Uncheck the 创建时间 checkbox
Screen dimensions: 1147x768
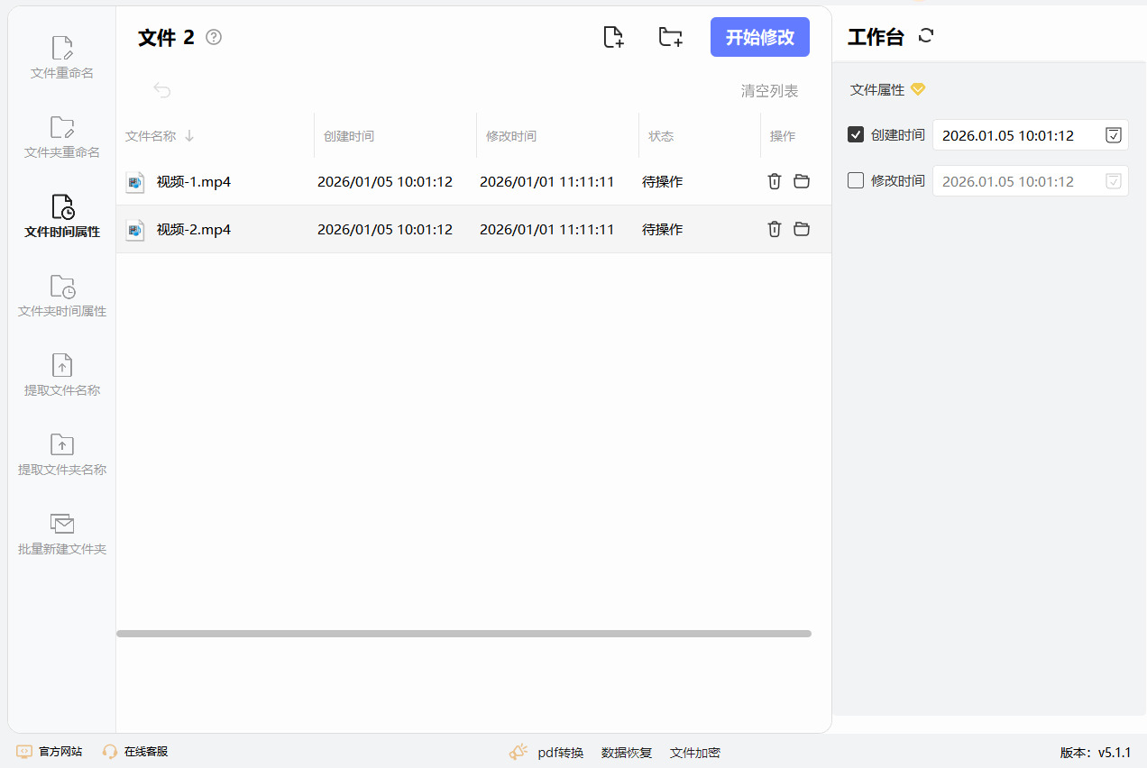tap(856, 134)
